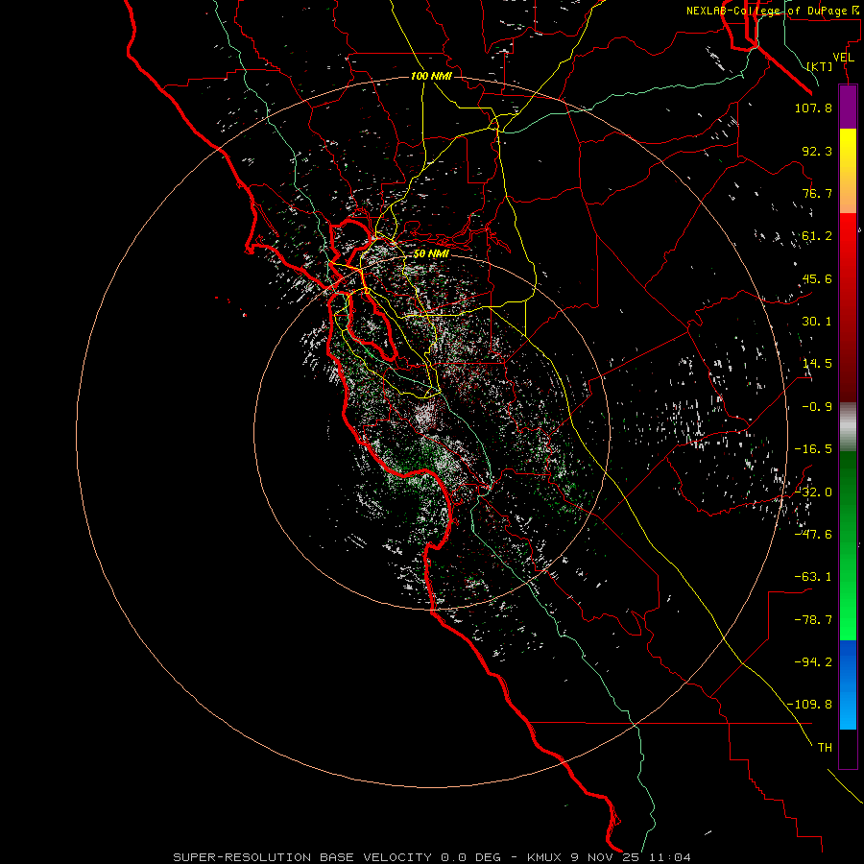
Task: Select the green segment of the color bar
Action: [x=848, y=545]
